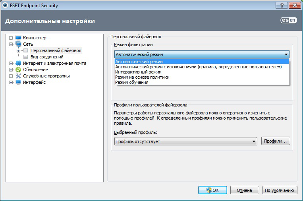Select Интерфейс tree item

[x=34, y=82]
